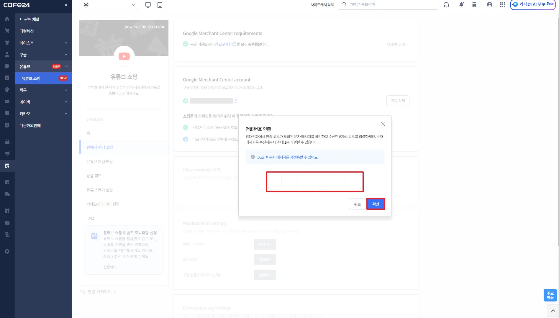Screen dimensions: 559x318
Task: Open the shopping cart orders icon
Action: [7, 31]
